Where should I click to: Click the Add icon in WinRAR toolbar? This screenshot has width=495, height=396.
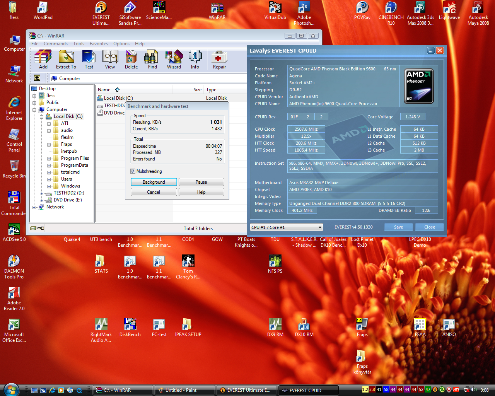click(43, 60)
